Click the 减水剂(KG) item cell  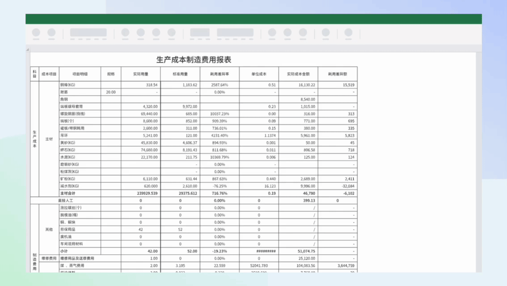pyautogui.click(x=80, y=186)
